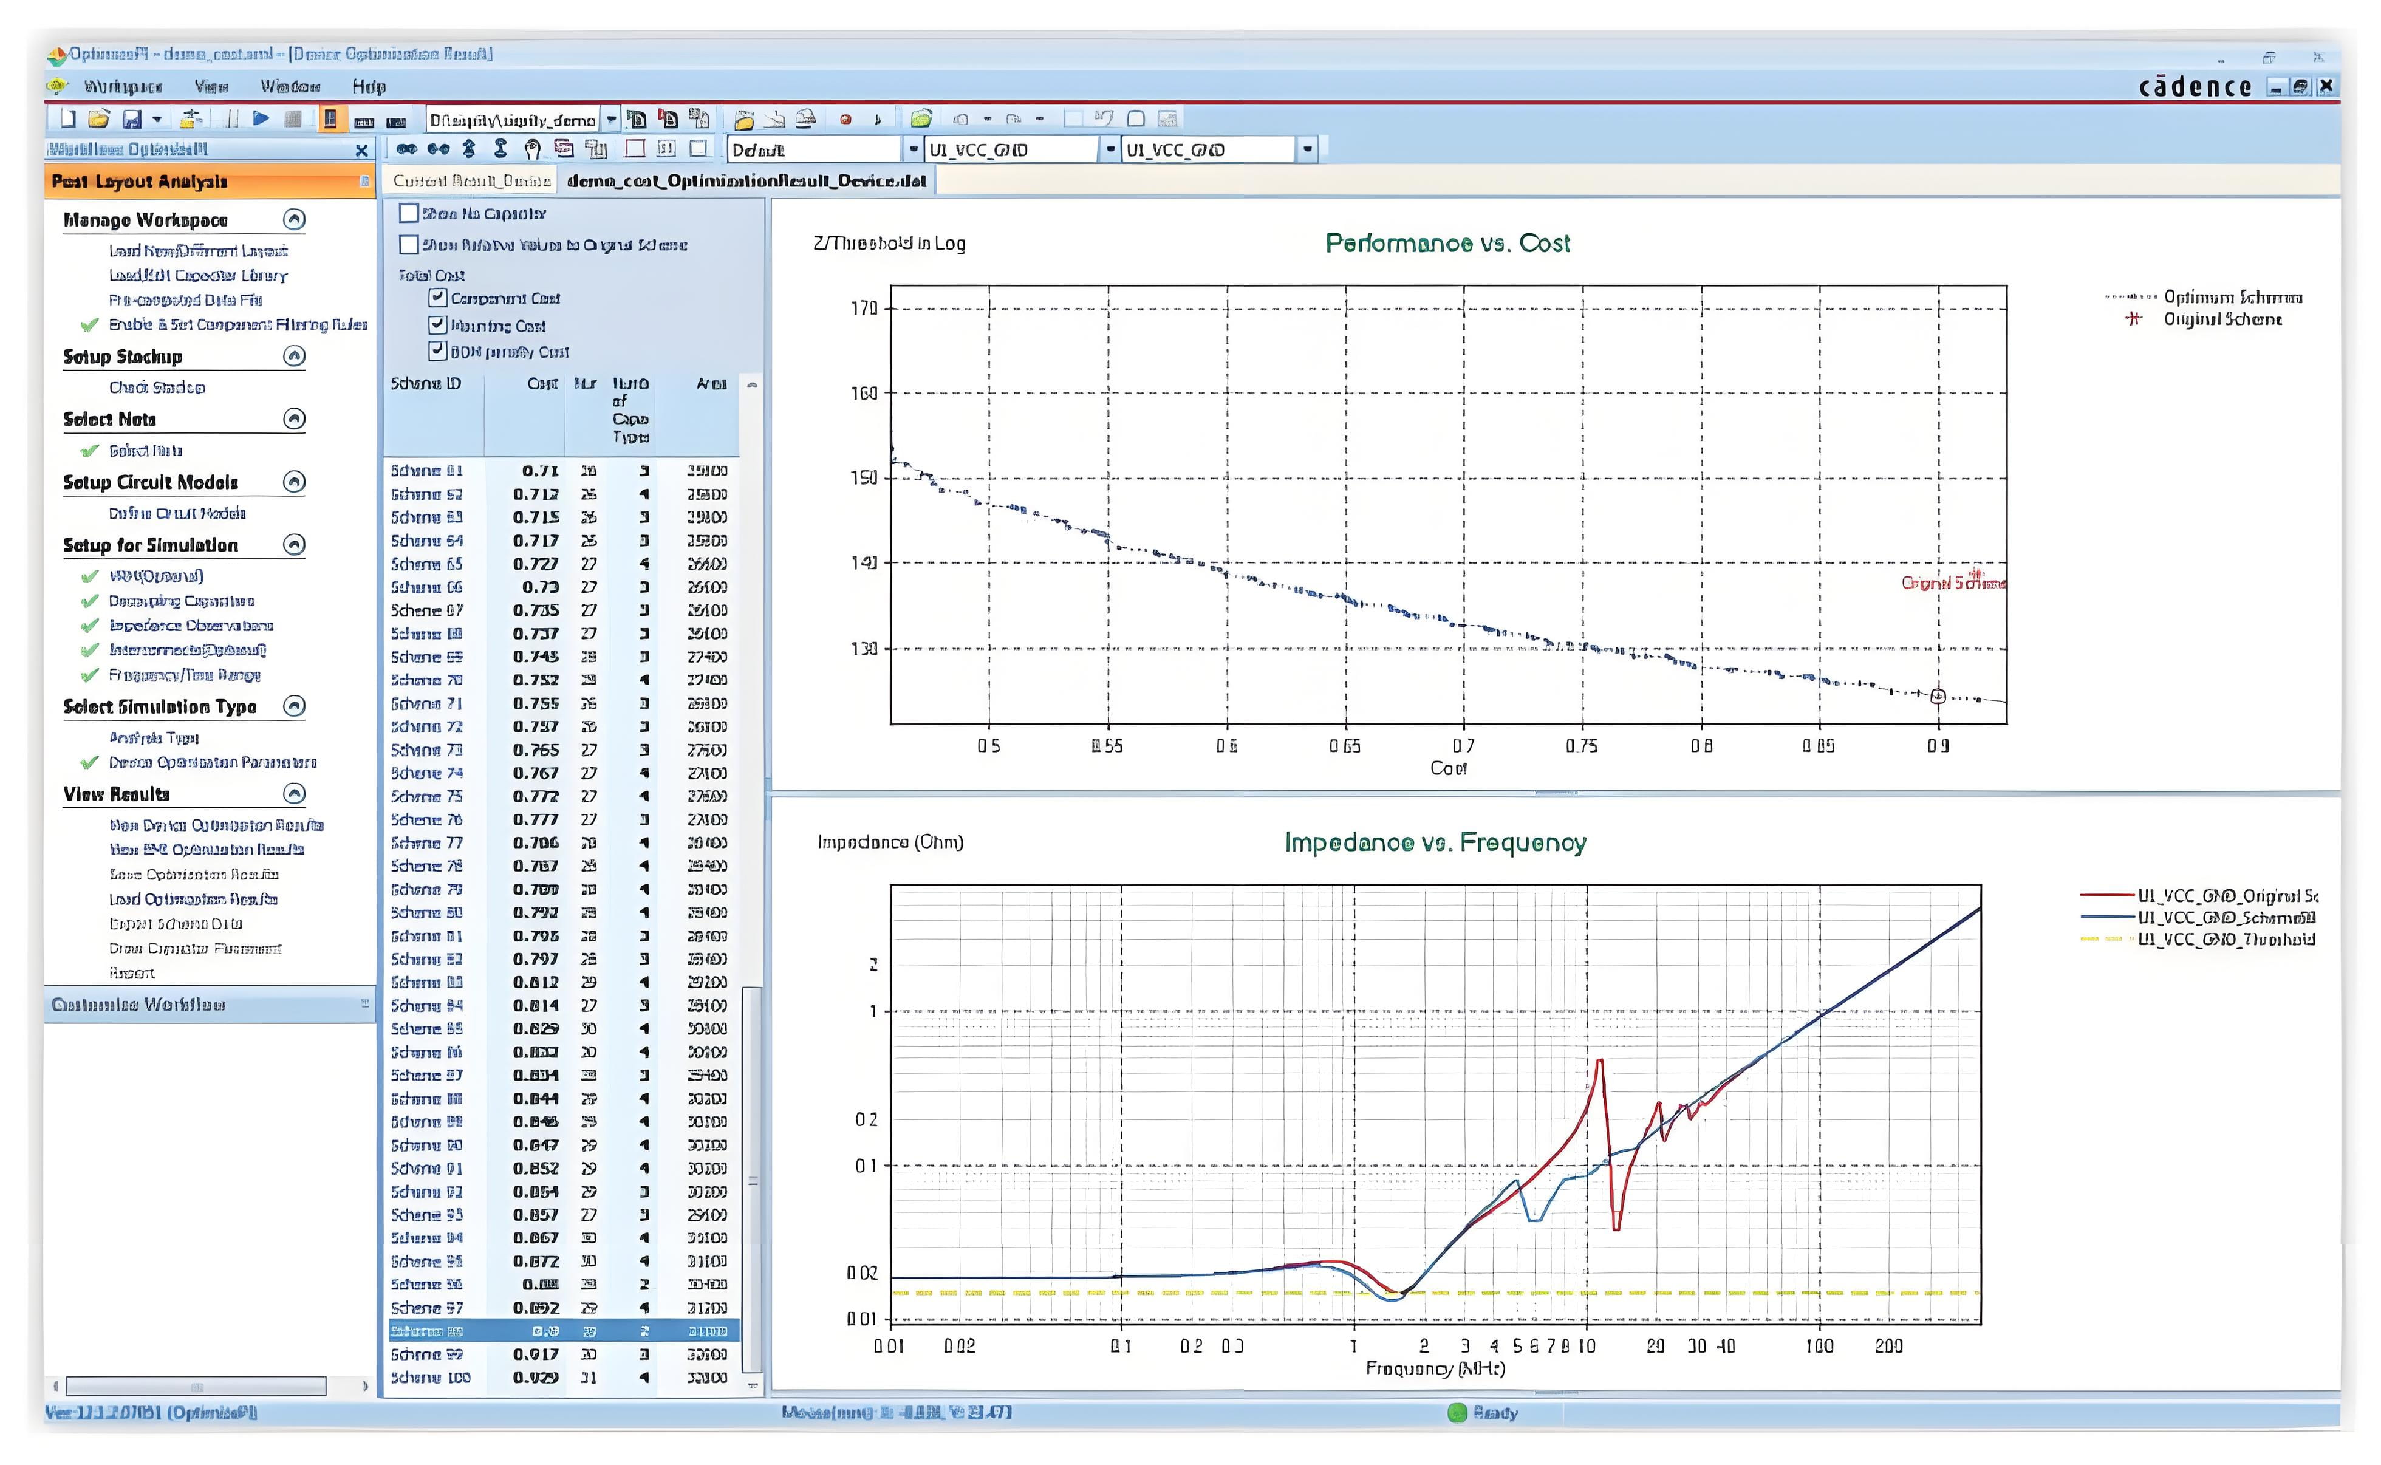Click the second binoculars-style icon in second toolbar
Screen dimensions: 2381x1465
coord(438,149)
